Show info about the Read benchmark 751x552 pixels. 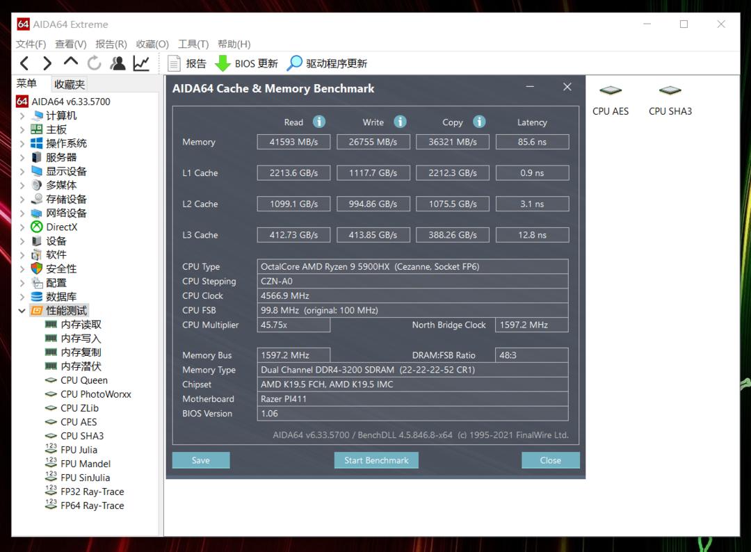[x=319, y=122]
